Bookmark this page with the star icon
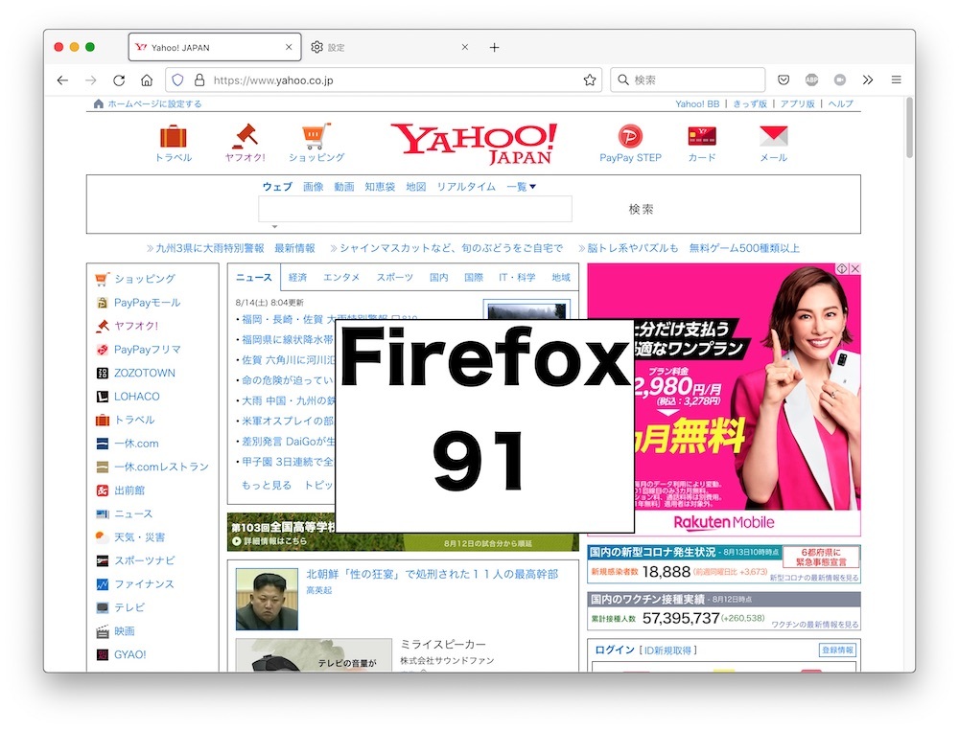The height and width of the screenshot is (730, 959). tap(590, 80)
